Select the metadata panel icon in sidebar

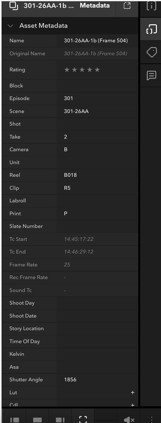(x=151, y=29)
